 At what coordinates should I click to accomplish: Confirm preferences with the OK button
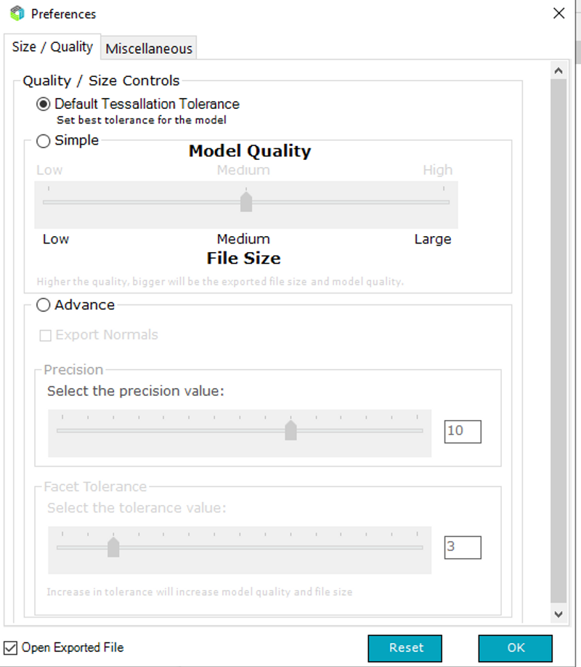coord(516,648)
